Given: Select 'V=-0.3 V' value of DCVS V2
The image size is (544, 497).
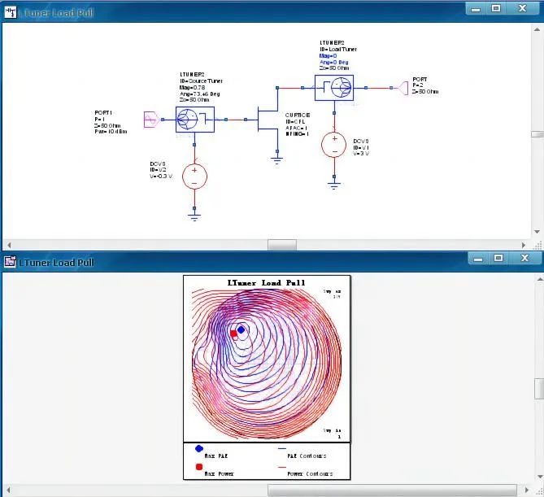Looking at the screenshot, I should [161, 177].
